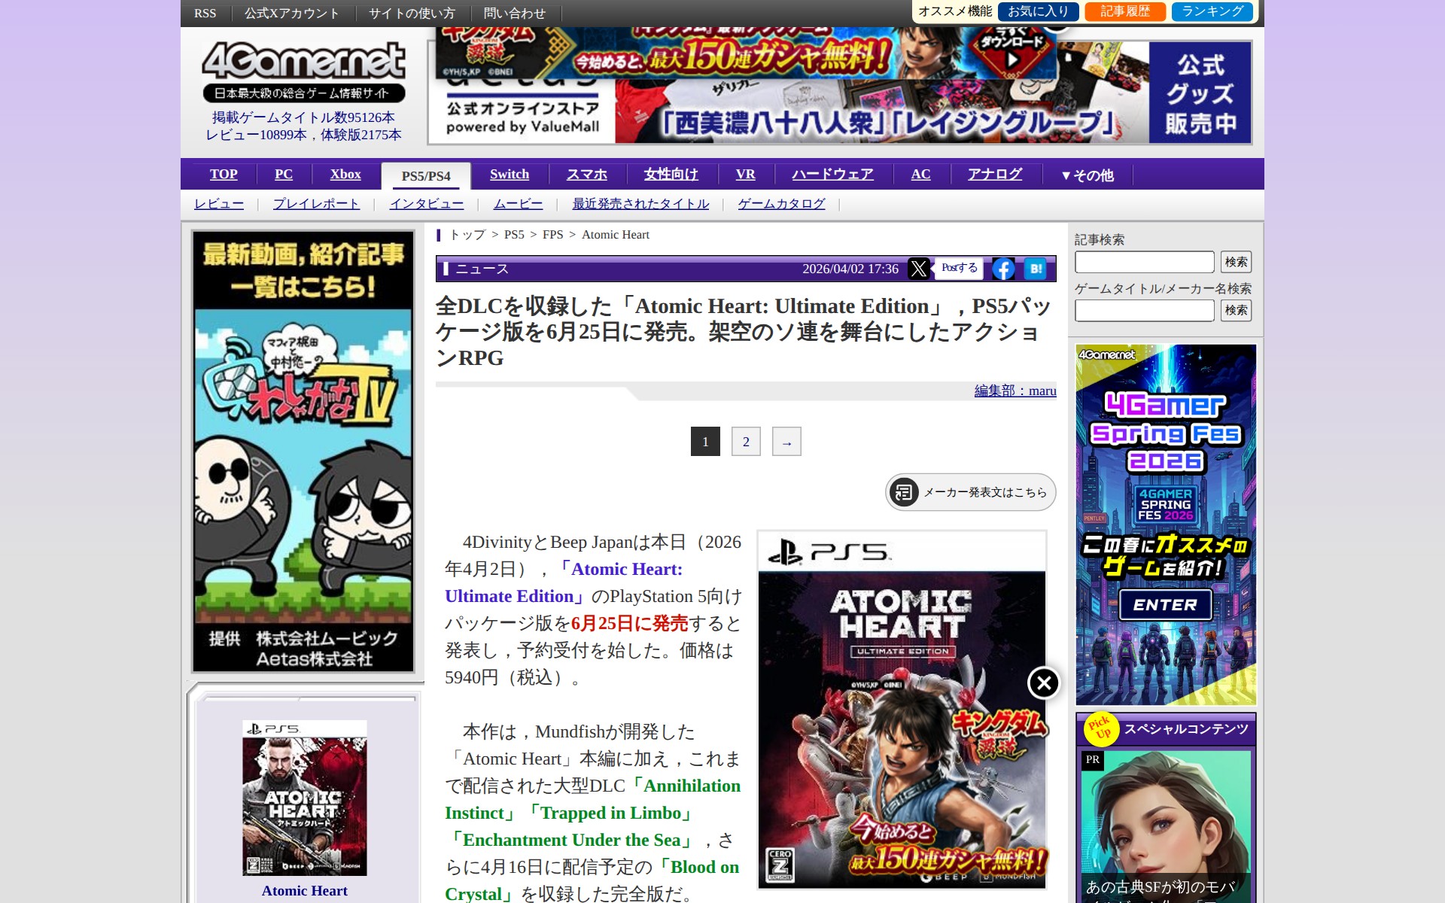The image size is (1445, 903).
Task: Open the Blood on Crystal link
Action: pos(592,880)
